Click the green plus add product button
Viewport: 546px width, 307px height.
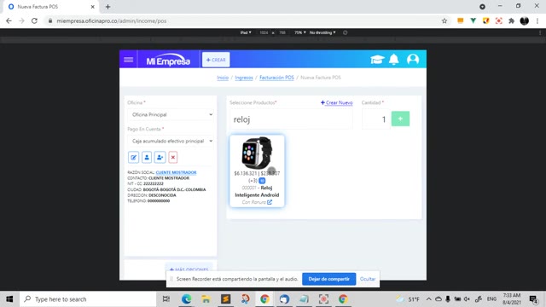coord(400,119)
